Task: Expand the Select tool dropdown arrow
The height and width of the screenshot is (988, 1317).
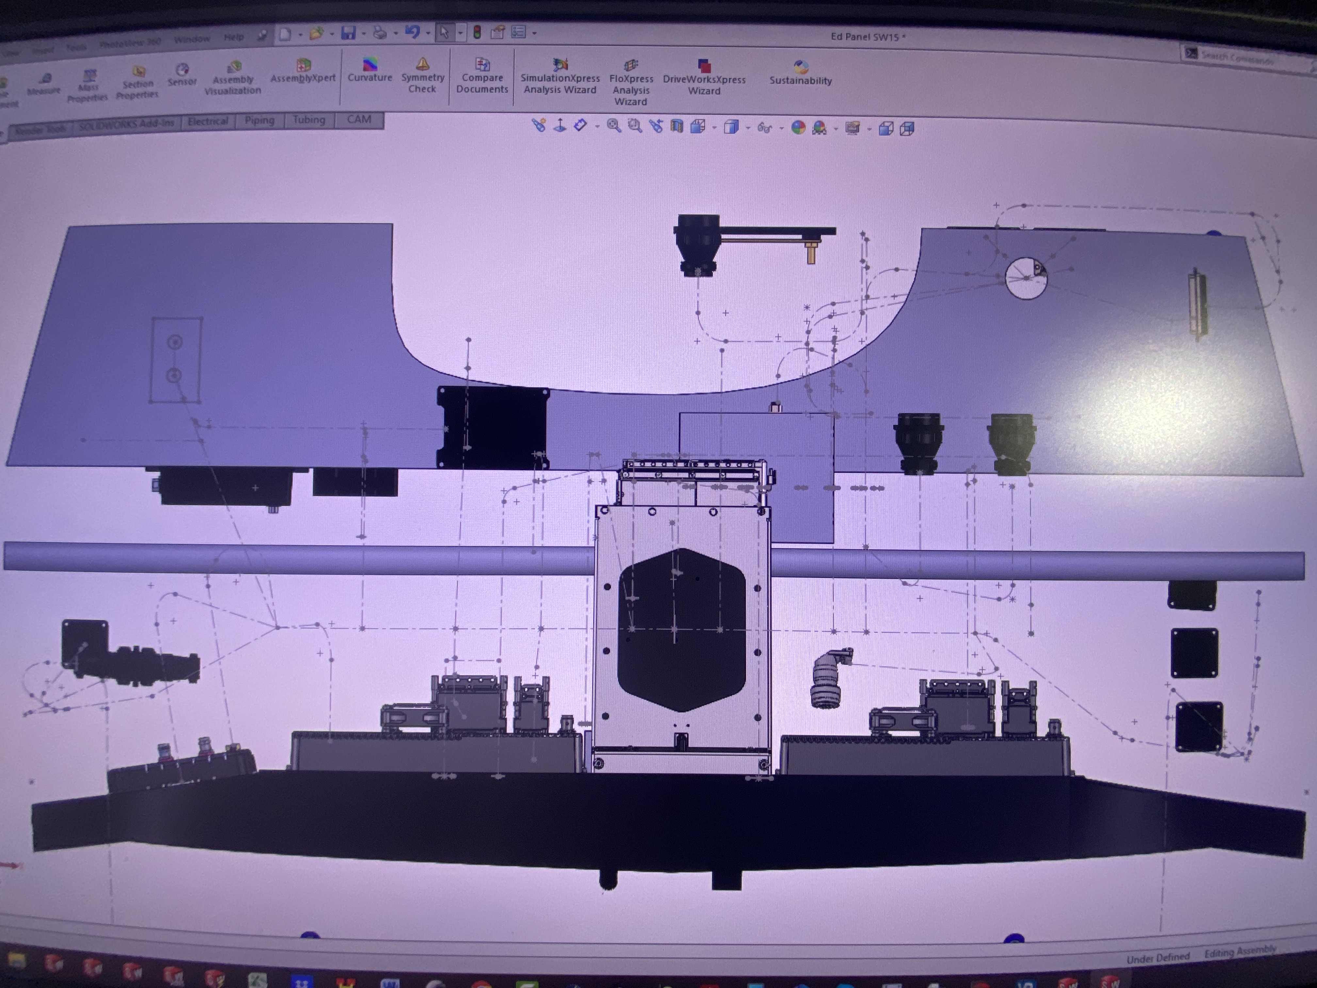Action: [460, 33]
